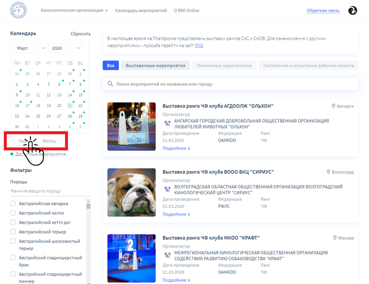The height and width of the screenshot is (284, 369).
Task: Enable the Австралийский терьер checkbox
Action: coord(14,231)
